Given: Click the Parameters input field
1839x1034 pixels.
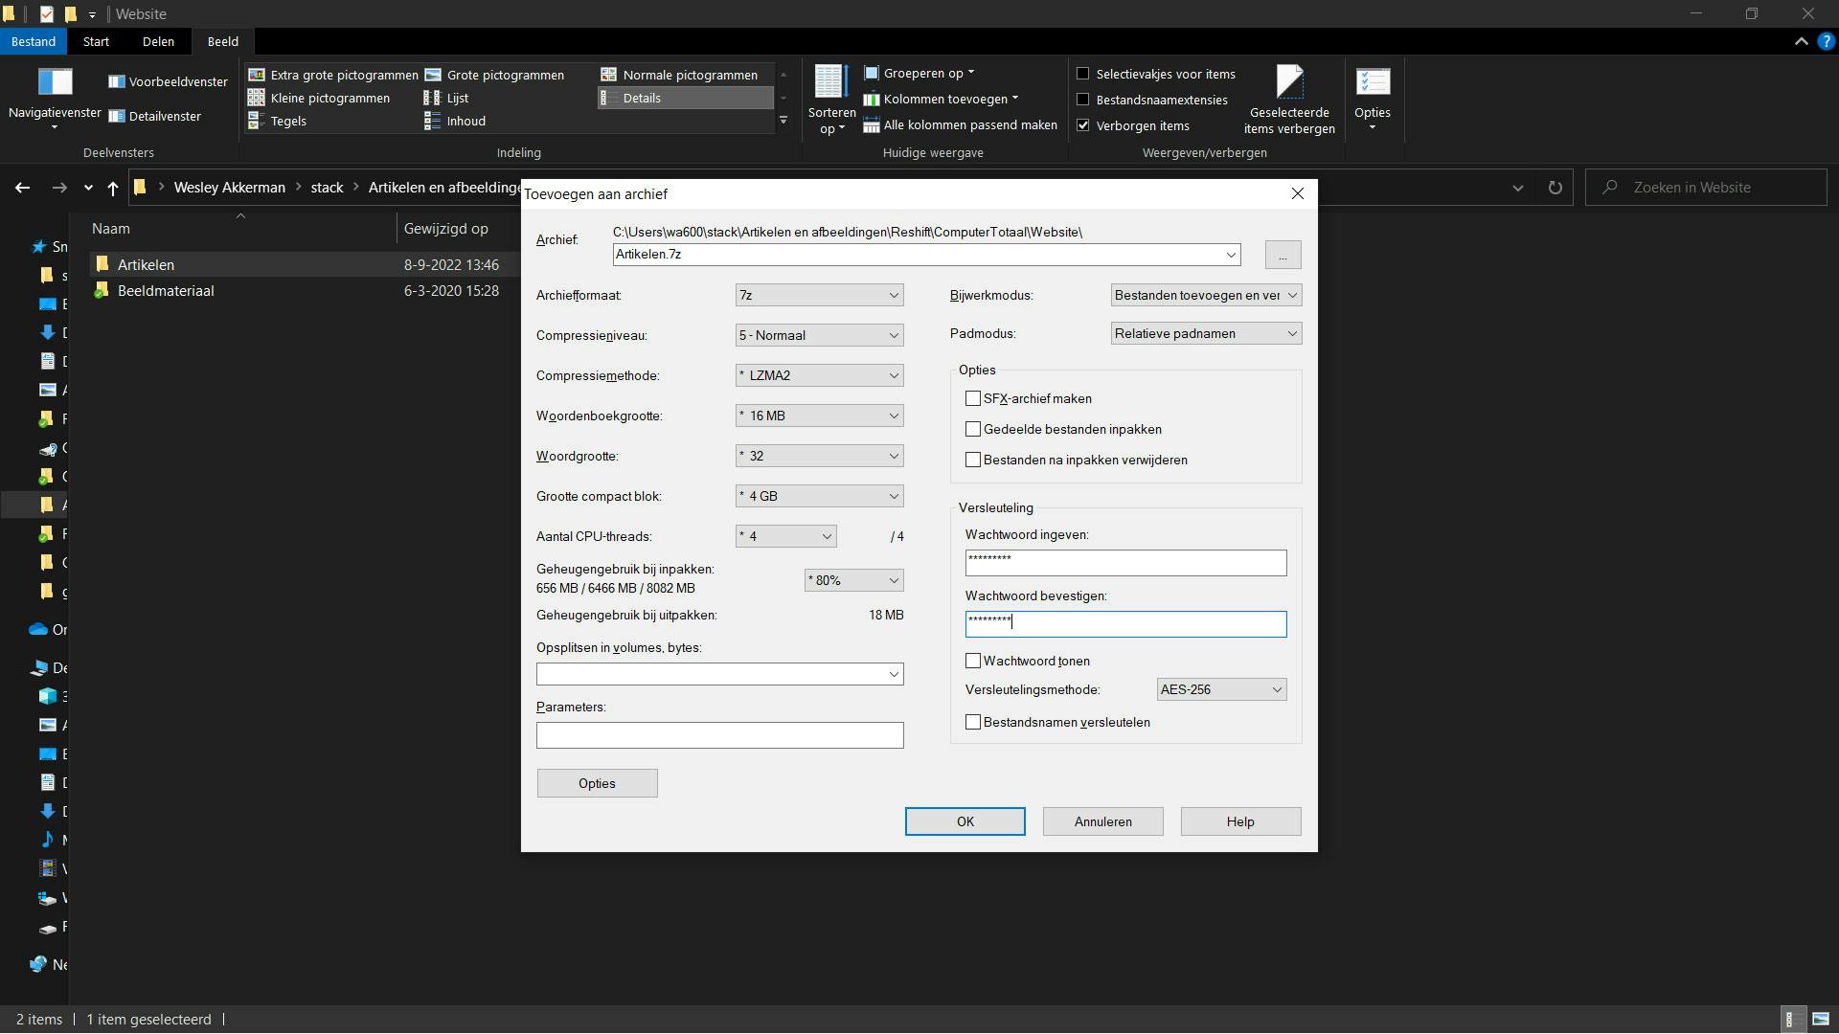Looking at the screenshot, I should pyautogui.click(x=719, y=735).
